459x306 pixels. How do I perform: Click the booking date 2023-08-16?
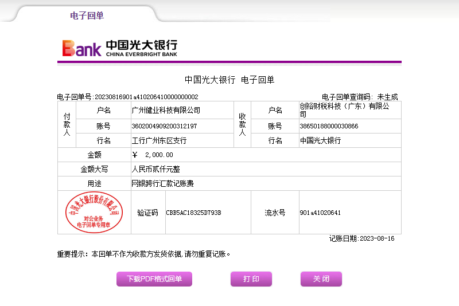tap(377, 238)
